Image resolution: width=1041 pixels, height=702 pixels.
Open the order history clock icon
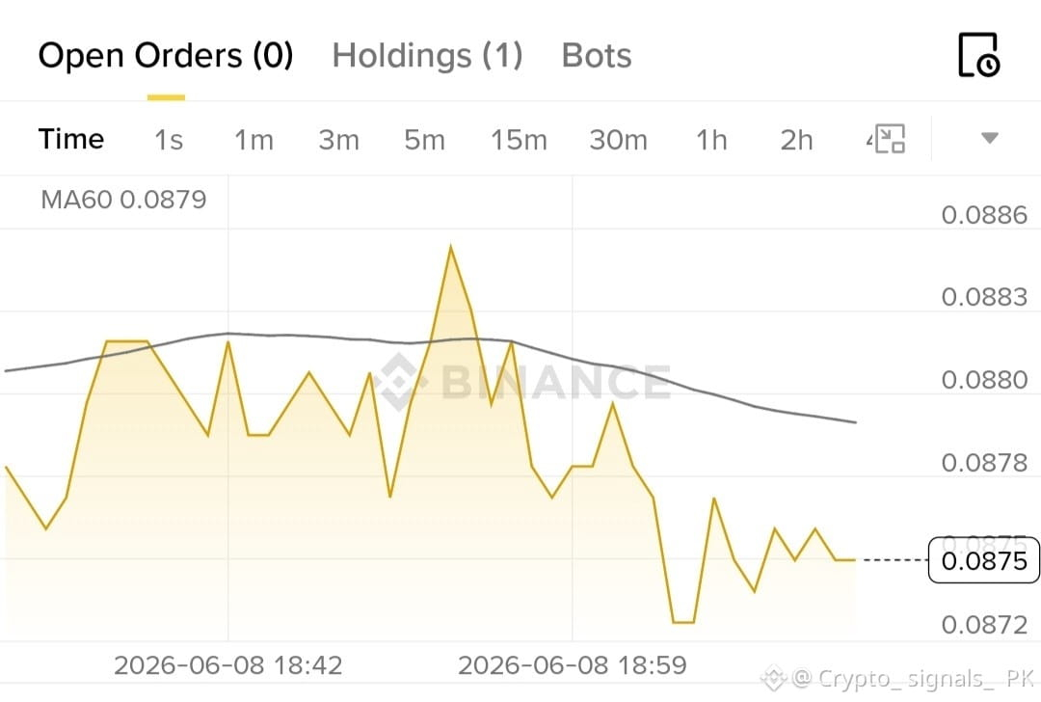(x=979, y=54)
